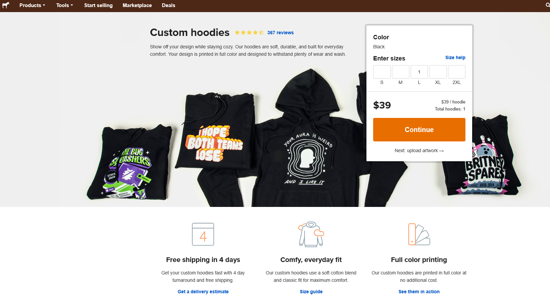Click the hoodie icon above Comfy, everyday fit
Screen dimensions: 550x304
tap(311, 234)
